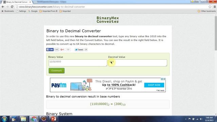The image size is (217, 122).
Task: Click the green Convert button
Action: (57, 71)
